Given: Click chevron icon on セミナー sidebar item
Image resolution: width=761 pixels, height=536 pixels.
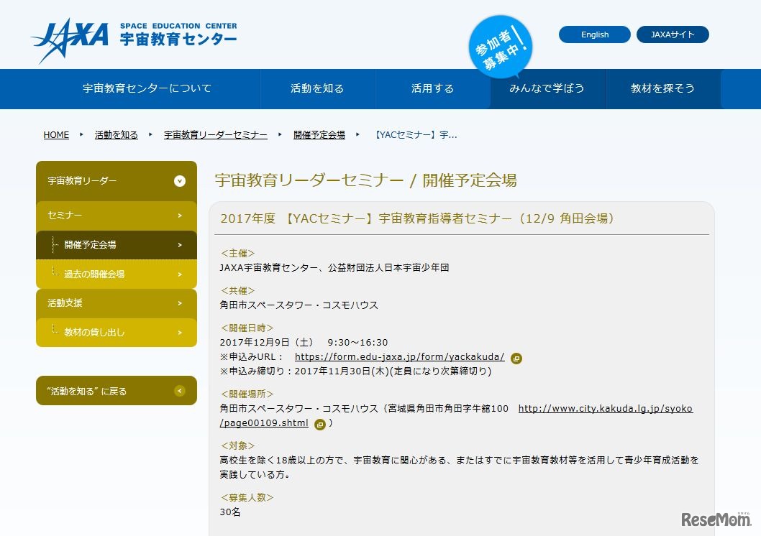Looking at the screenshot, I should 178,215.
